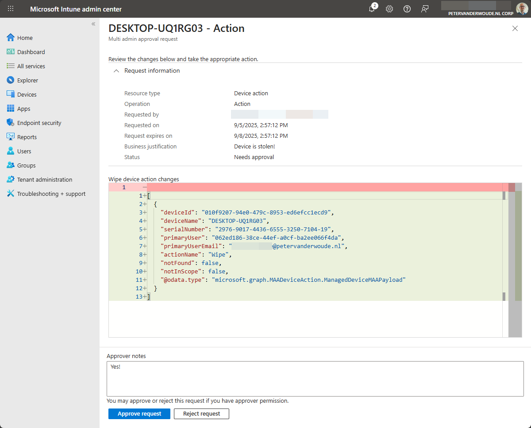Click the Explorer icon in sidebar
Viewport: 531px width, 428px height.
[x=11, y=80]
